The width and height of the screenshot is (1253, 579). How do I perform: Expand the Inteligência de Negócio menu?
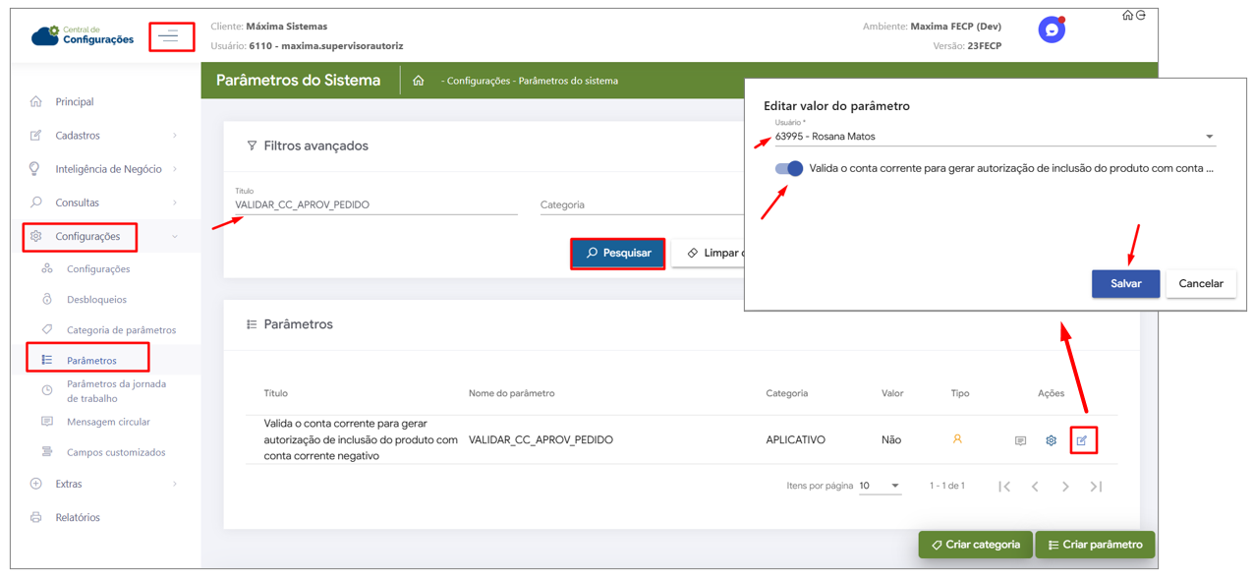(105, 169)
